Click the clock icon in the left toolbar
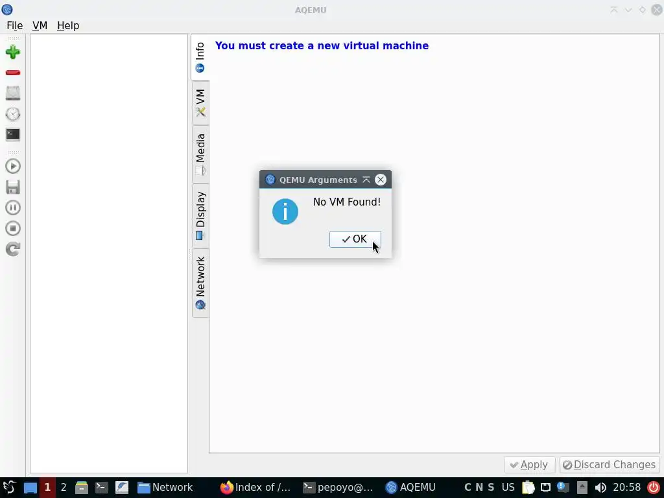 pos(13,114)
